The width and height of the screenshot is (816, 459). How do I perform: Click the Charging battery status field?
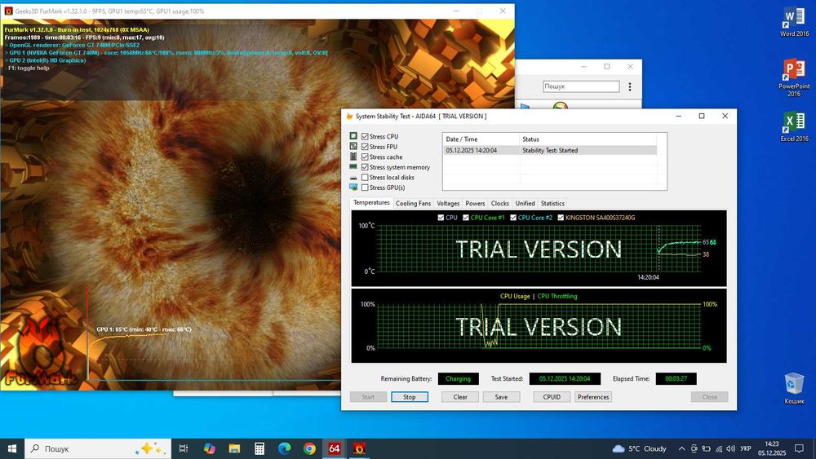[458, 379]
